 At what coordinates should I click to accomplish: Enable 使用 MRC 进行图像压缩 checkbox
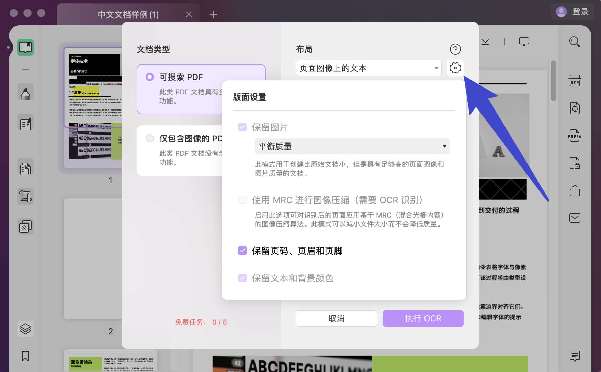tap(242, 200)
